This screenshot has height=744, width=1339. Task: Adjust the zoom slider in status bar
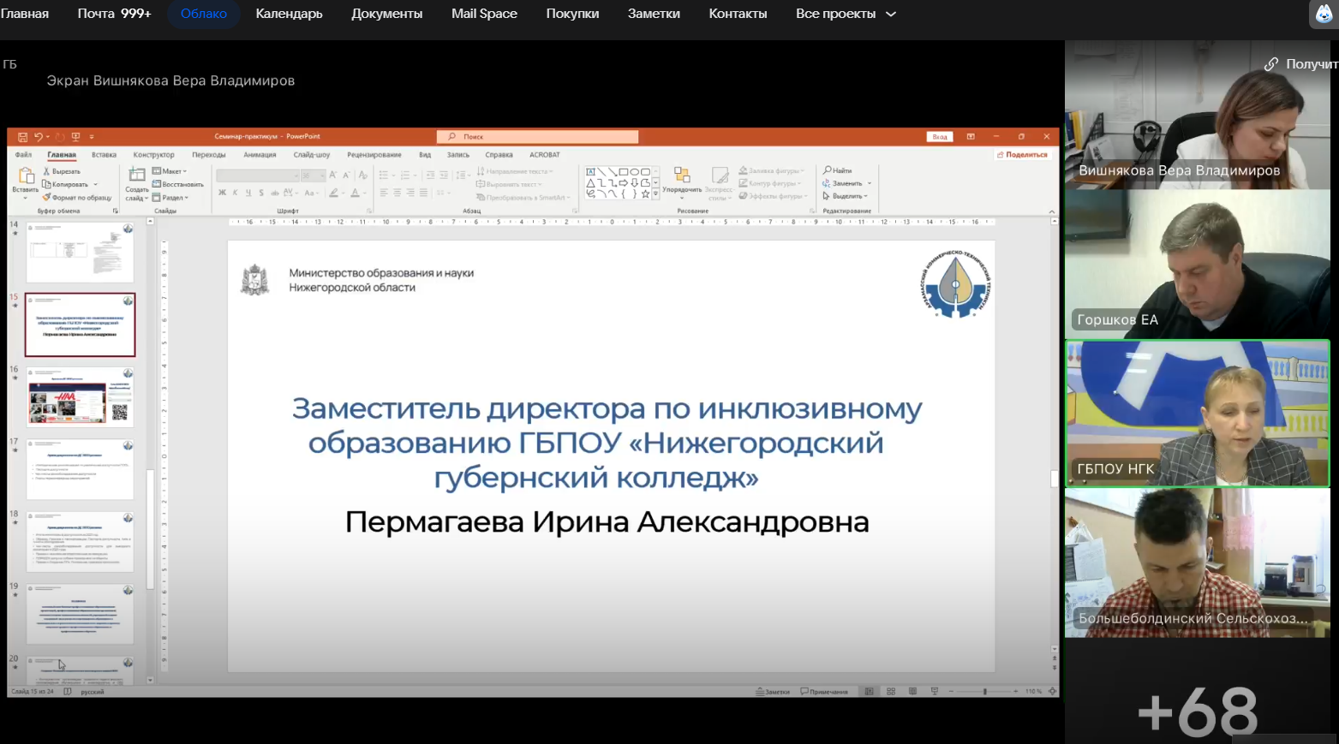(984, 692)
